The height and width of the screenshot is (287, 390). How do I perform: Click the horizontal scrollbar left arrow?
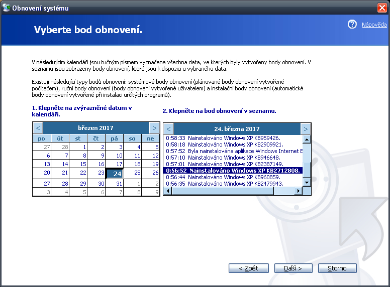click(168, 191)
